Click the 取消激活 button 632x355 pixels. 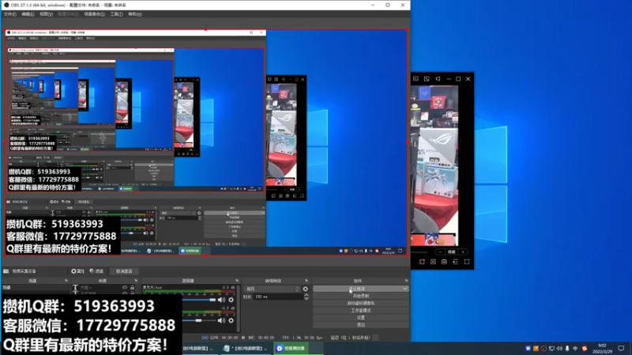pyautogui.click(x=124, y=271)
